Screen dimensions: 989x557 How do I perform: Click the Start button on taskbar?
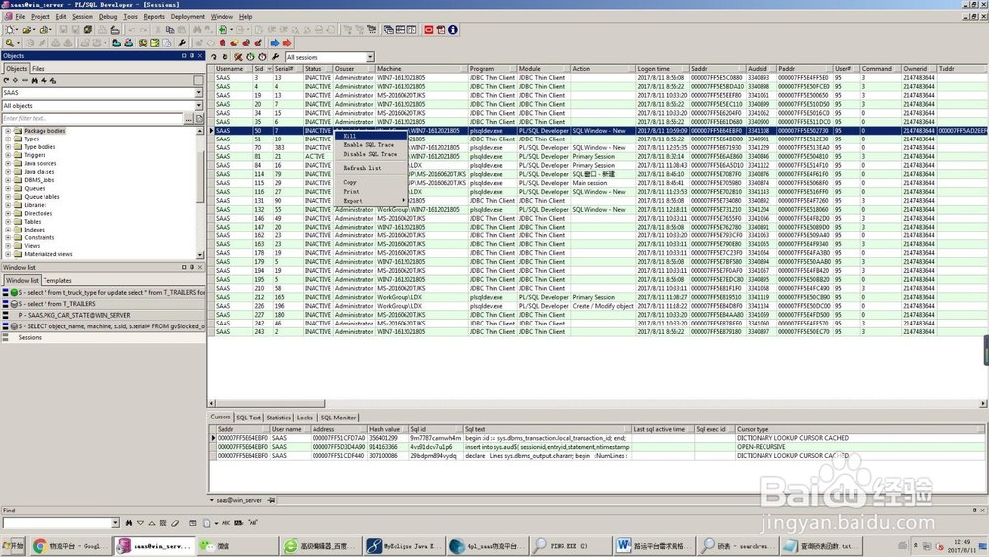13,546
